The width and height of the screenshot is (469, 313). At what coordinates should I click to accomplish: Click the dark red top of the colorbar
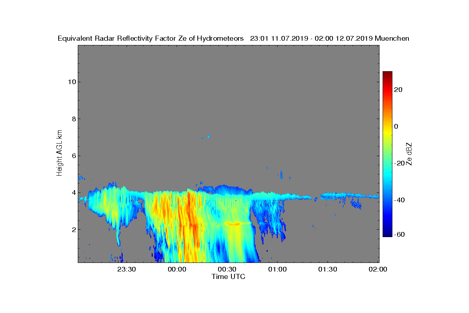387,74
